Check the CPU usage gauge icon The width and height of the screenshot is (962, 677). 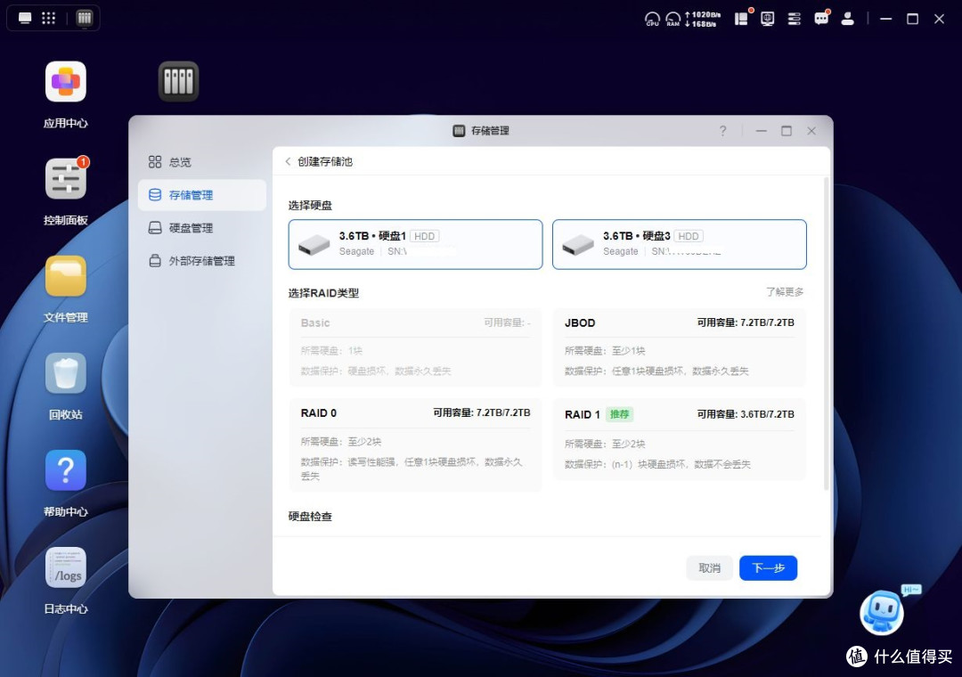pos(652,19)
